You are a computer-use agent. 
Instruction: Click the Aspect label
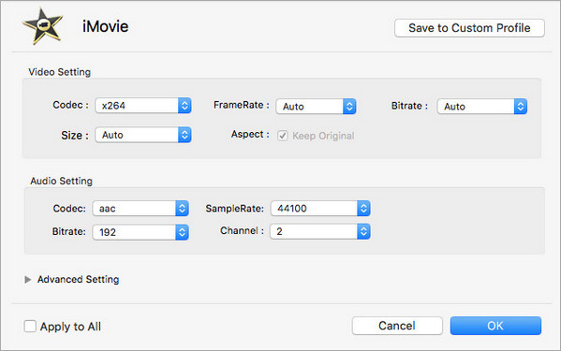click(250, 135)
